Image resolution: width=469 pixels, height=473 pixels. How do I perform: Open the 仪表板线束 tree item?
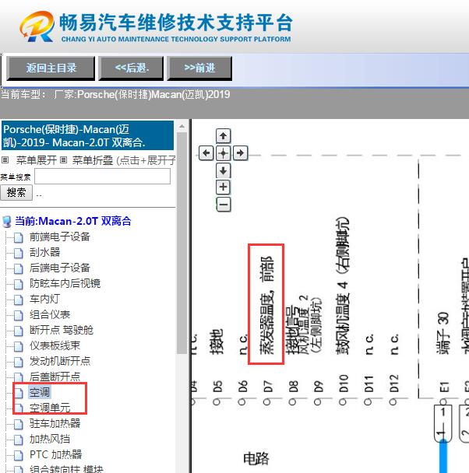tap(55, 345)
